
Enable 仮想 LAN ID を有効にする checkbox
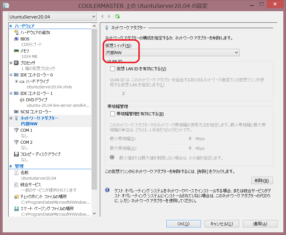[113, 69]
